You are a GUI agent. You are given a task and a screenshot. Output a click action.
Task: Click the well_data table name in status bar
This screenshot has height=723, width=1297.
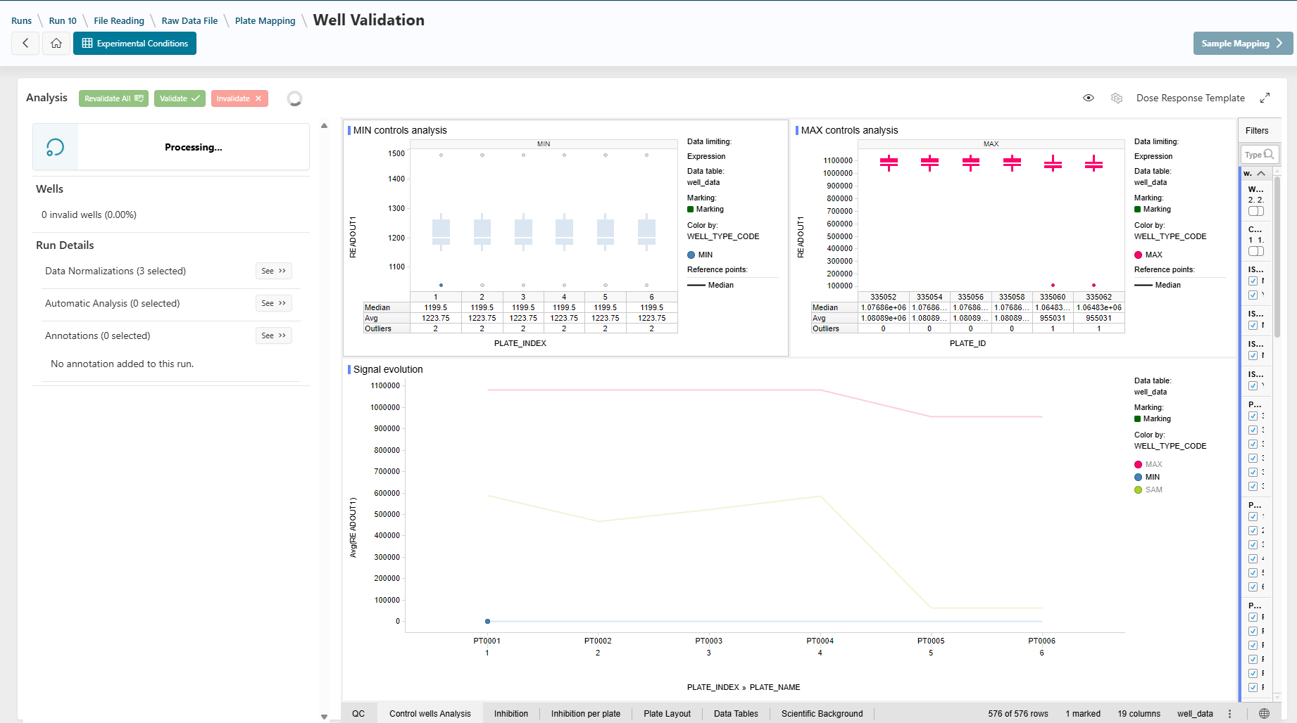[x=1195, y=713]
